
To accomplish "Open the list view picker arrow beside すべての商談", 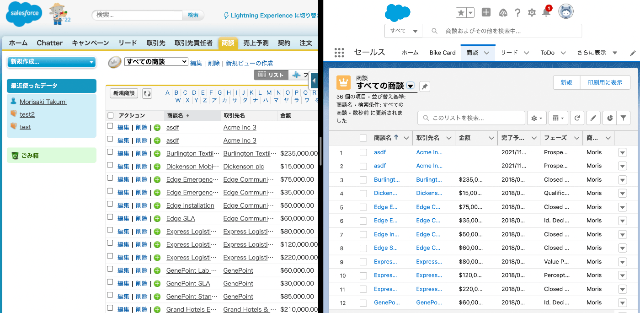I will [411, 86].
